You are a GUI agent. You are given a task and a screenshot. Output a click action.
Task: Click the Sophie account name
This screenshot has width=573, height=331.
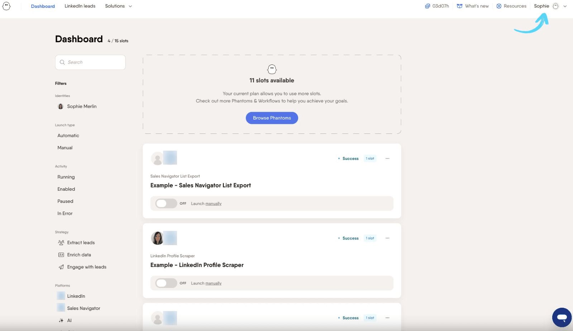click(541, 6)
